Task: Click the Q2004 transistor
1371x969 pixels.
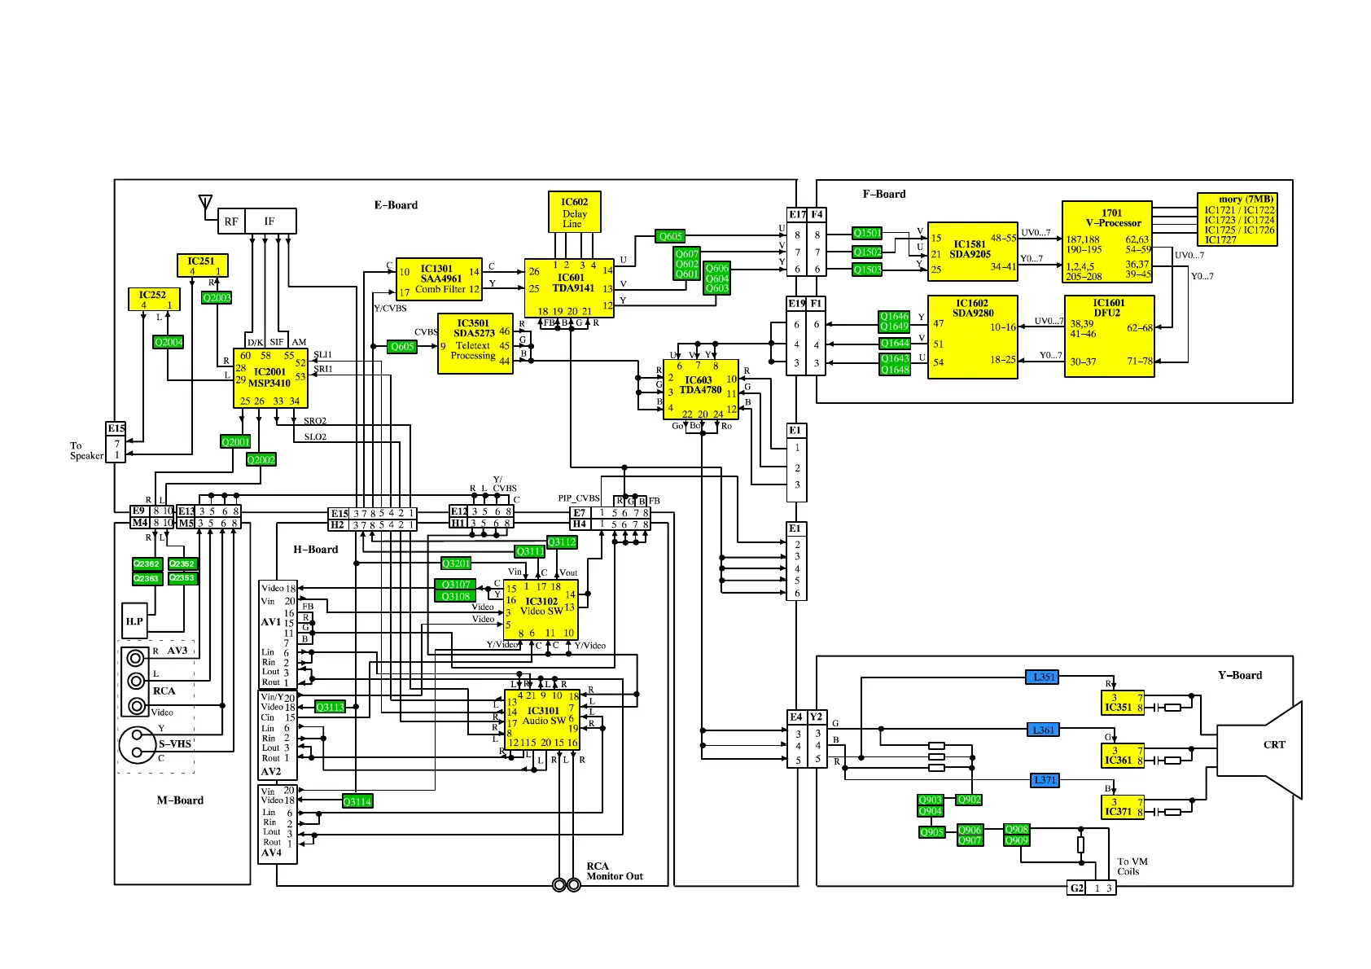Action: pyautogui.click(x=169, y=342)
